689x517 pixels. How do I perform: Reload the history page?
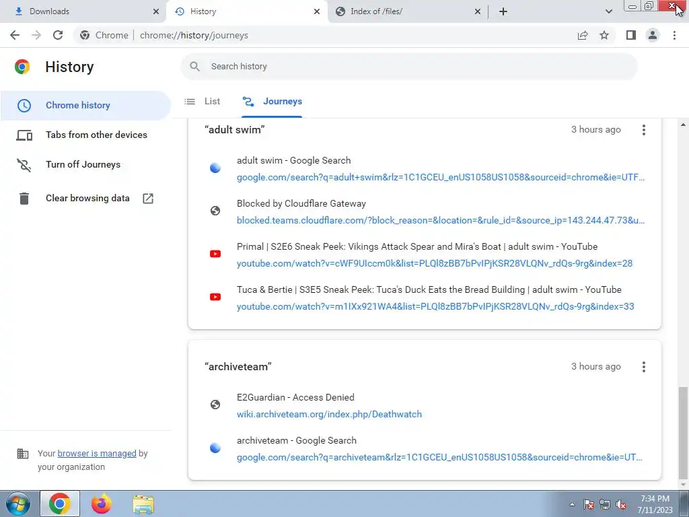tap(58, 35)
